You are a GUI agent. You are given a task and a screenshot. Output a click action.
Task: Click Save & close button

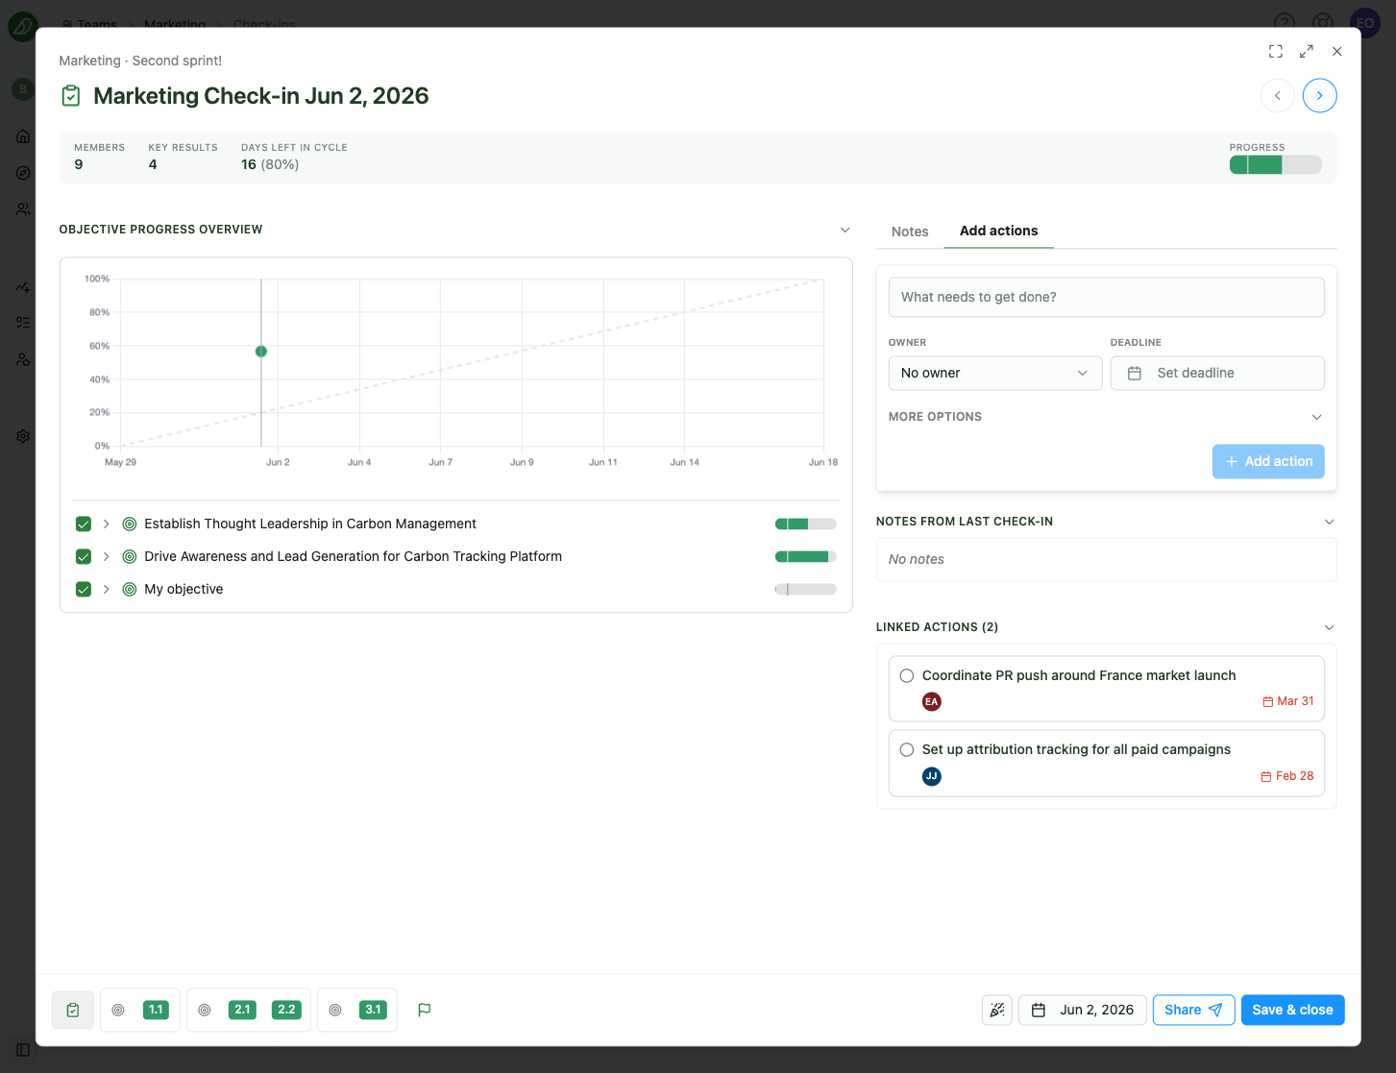point(1292,1010)
